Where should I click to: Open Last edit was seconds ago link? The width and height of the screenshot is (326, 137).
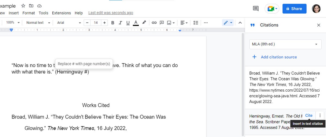pos(111,13)
